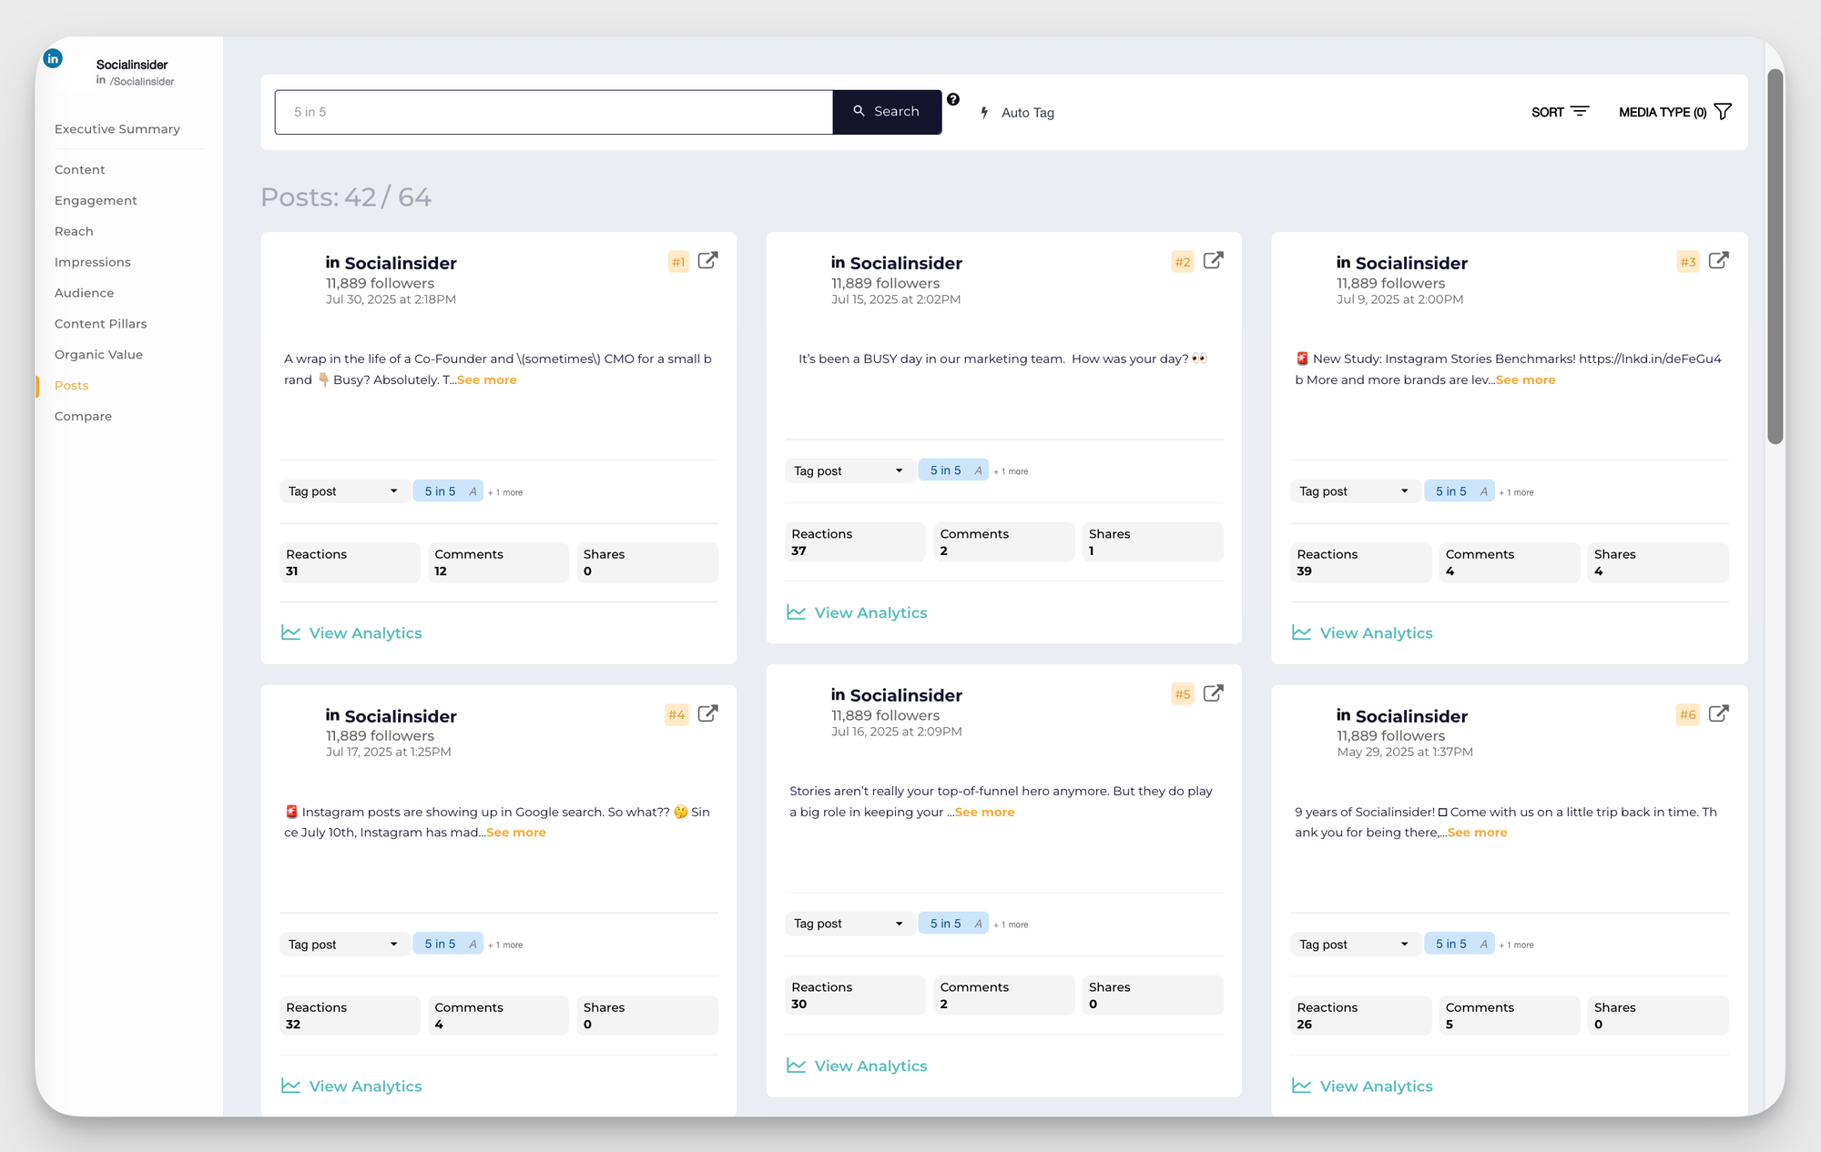Viewport: 1821px width, 1152px height.
Task: Click the Auto Tag button
Action: coord(1017,113)
